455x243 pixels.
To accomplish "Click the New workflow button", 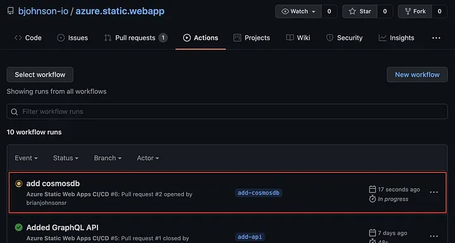I will click(417, 74).
